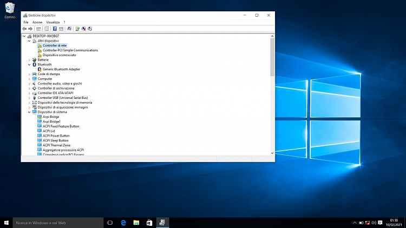Select the Dispositivo sconosciuto entry
Image resolution: width=406 pixels, height=228 pixels.
tap(60, 55)
